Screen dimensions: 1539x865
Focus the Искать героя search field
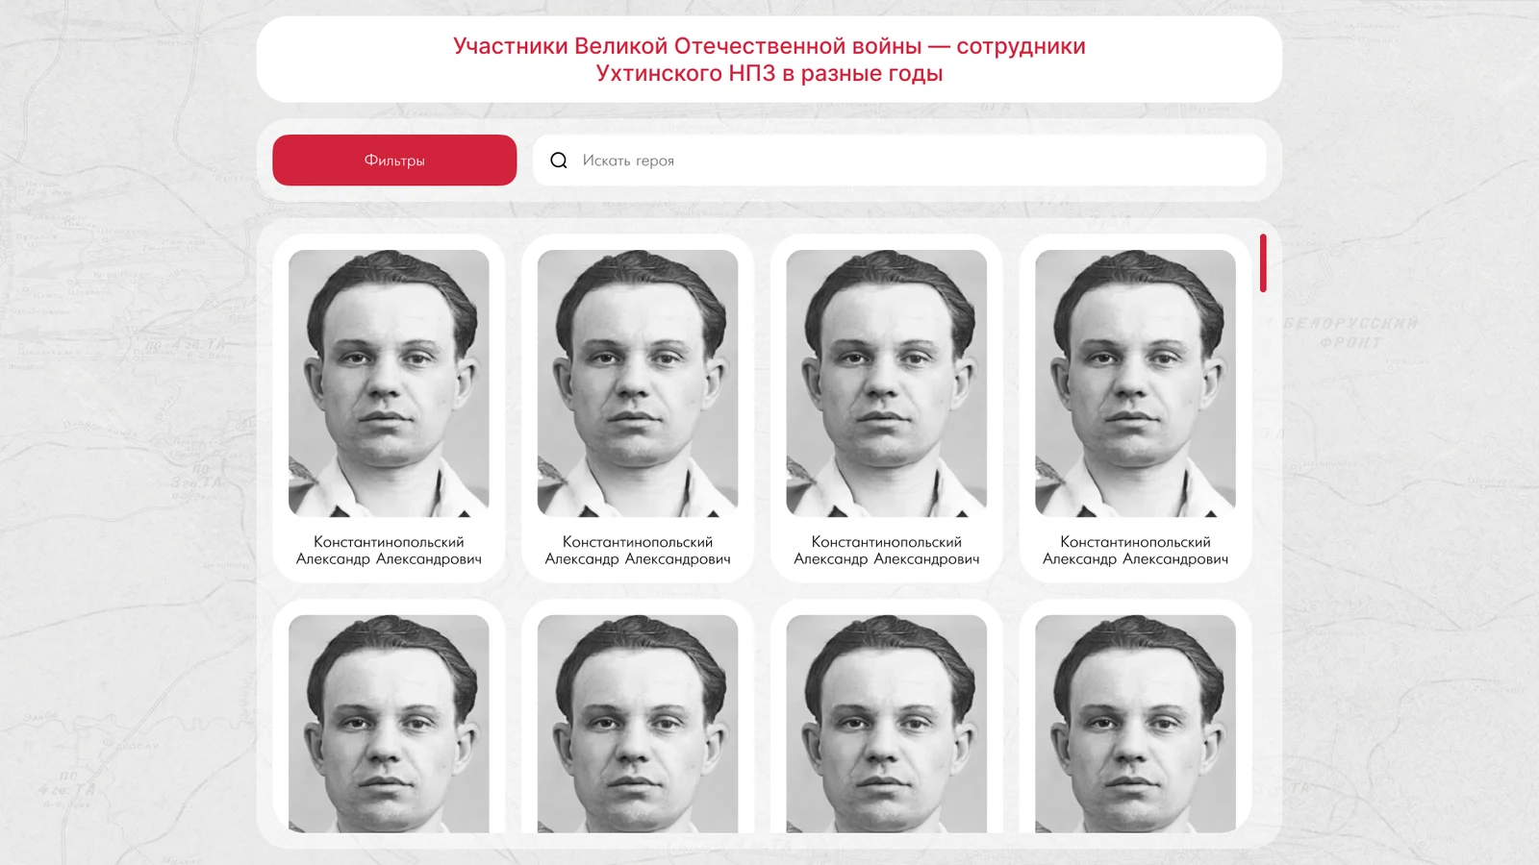(x=899, y=160)
